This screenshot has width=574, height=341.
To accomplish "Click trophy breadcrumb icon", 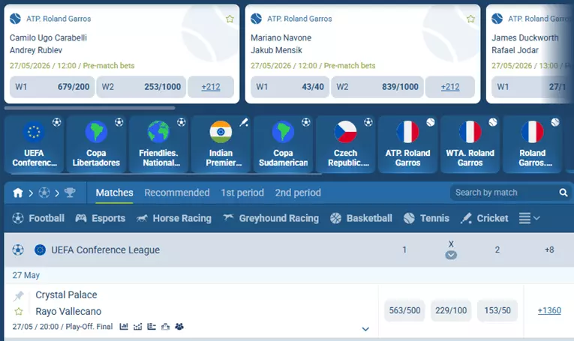I will [x=70, y=193].
